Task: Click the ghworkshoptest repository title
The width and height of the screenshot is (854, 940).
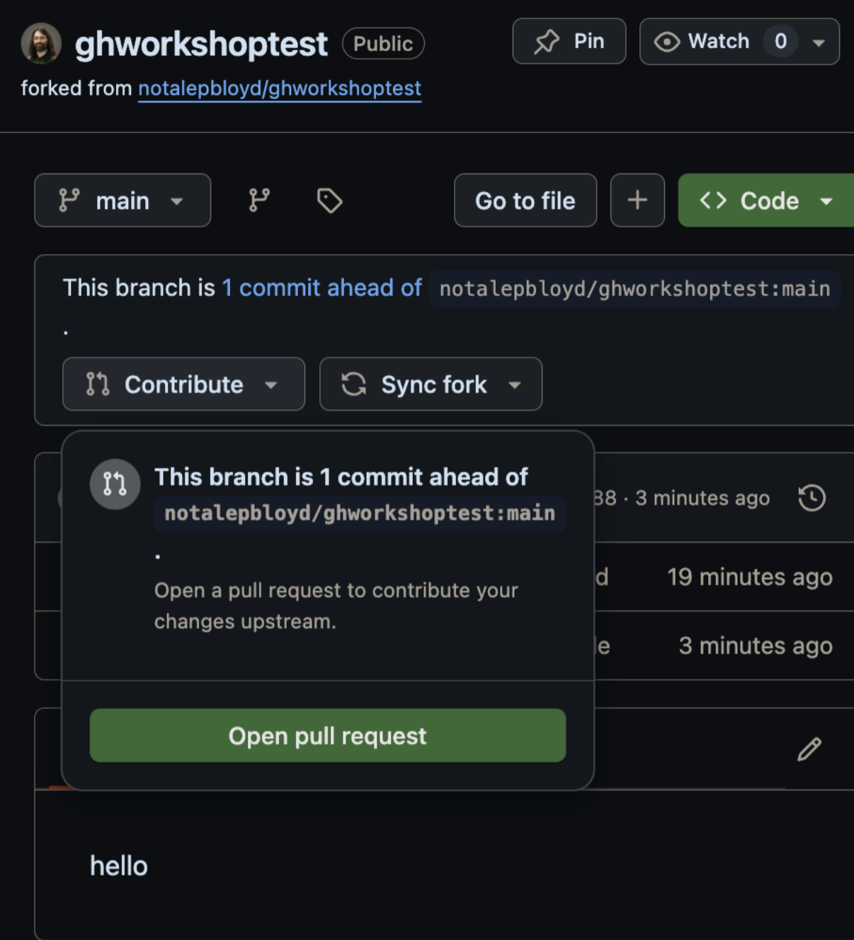Action: pyautogui.click(x=201, y=44)
